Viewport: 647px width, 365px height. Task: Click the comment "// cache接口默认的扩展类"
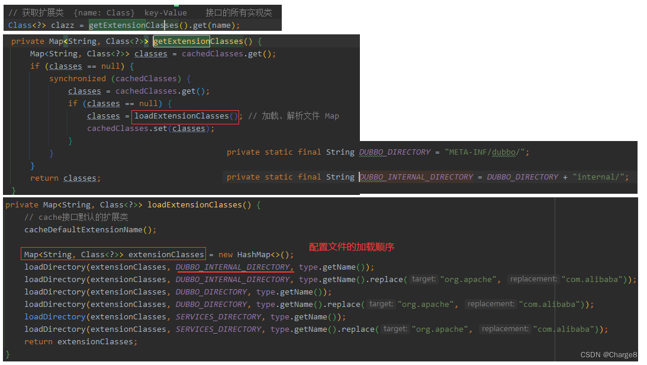point(76,217)
